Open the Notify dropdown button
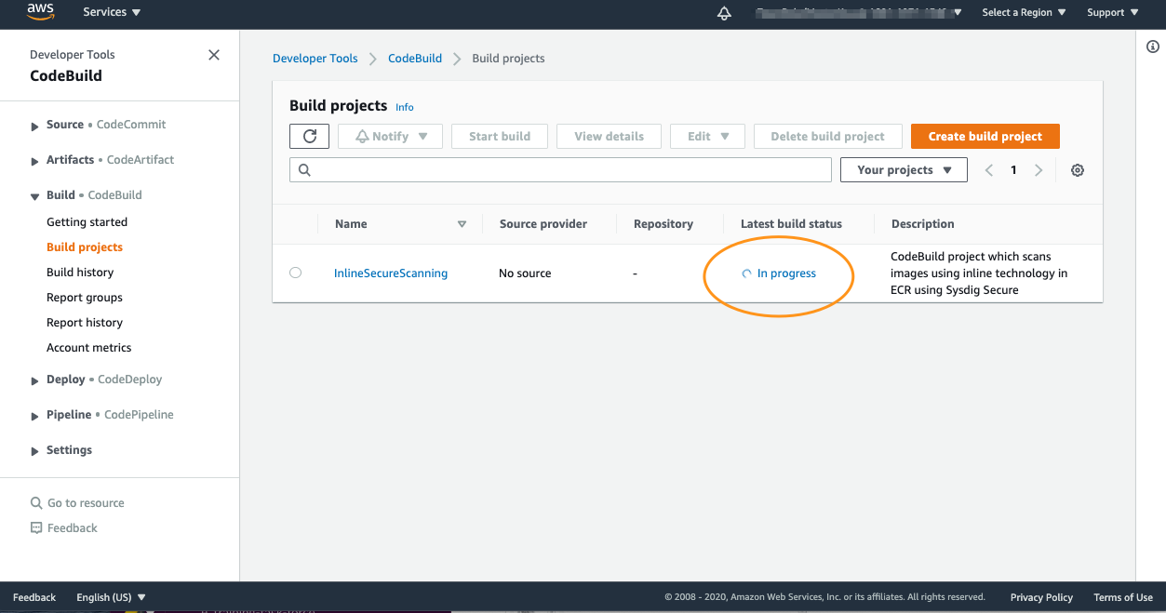 point(390,136)
